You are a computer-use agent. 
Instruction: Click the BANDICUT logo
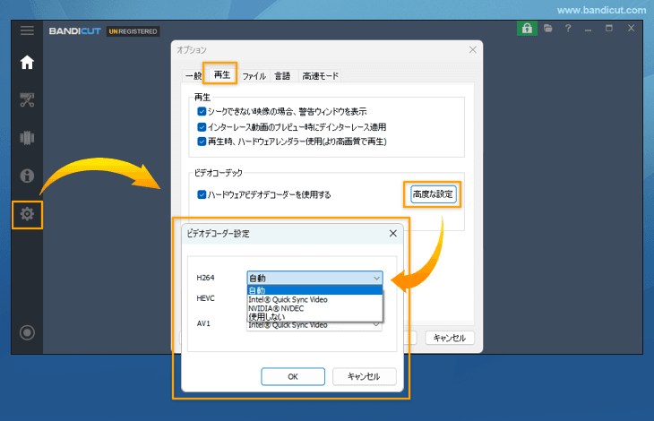(75, 31)
